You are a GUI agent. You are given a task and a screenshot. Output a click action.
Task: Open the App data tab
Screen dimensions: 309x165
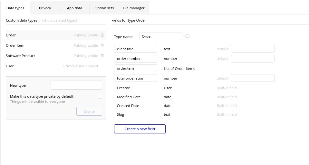[74, 8]
